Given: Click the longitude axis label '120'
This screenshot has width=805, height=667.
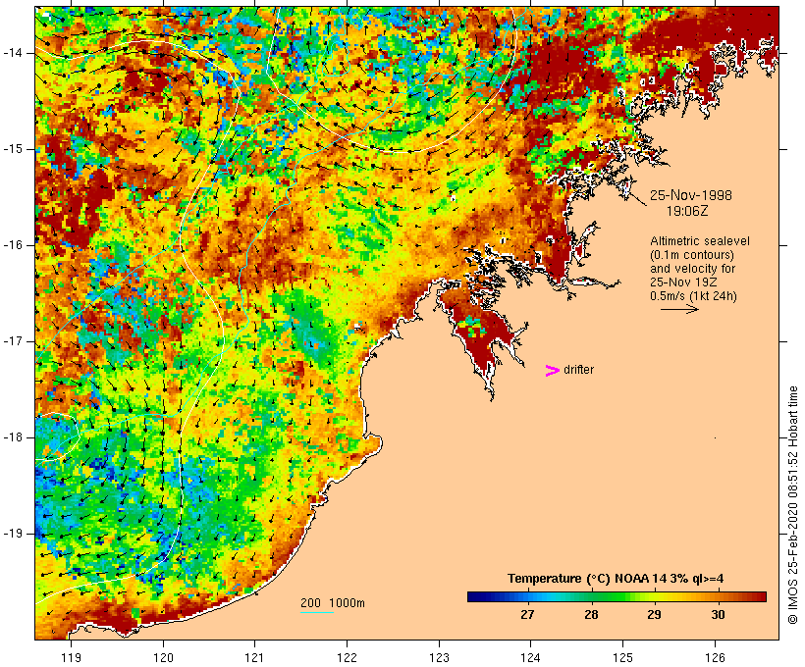Looking at the screenshot, I should (163, 657).
